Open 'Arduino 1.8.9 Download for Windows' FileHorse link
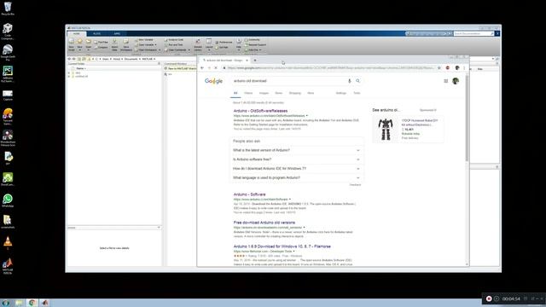The image size is (546, 307). click(x=282, y=246)
